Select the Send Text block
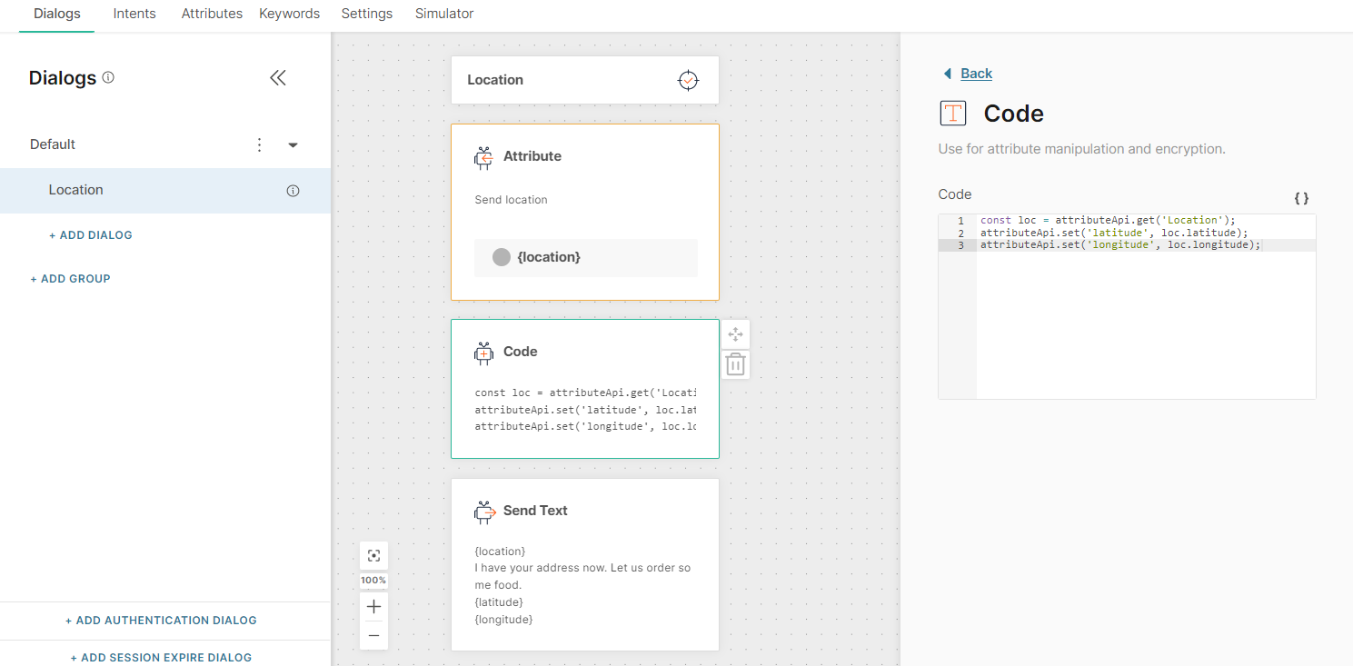Screen dimensions: 1353x666 pyautogui.click(x=584, y=563)
